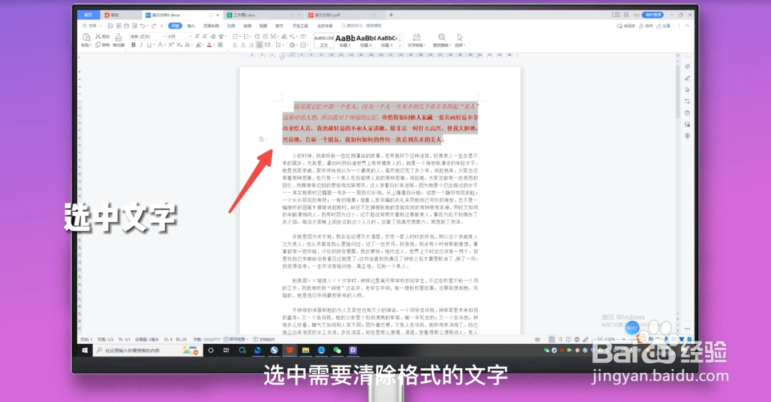Apply subscript with the X₂ icon
Screen dimensions: 771x402
pos(180,44)
